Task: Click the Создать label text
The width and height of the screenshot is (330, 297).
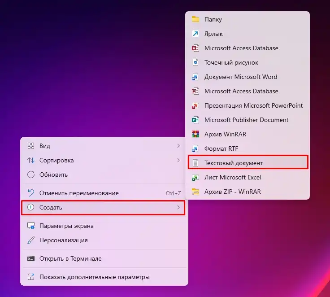Action: (x=51, y=207)
